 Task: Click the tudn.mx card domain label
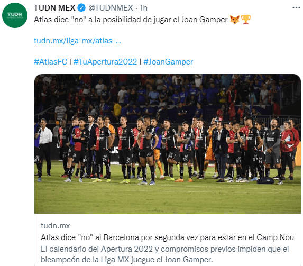56,226
